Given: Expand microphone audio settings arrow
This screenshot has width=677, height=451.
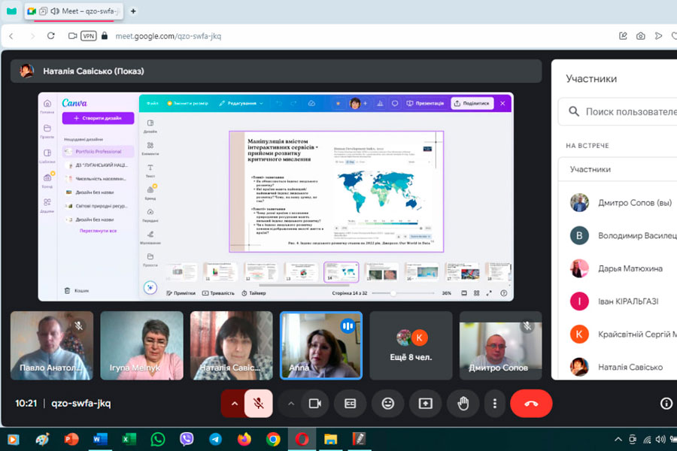Looking at the screenshot, I should pos(234,404).
